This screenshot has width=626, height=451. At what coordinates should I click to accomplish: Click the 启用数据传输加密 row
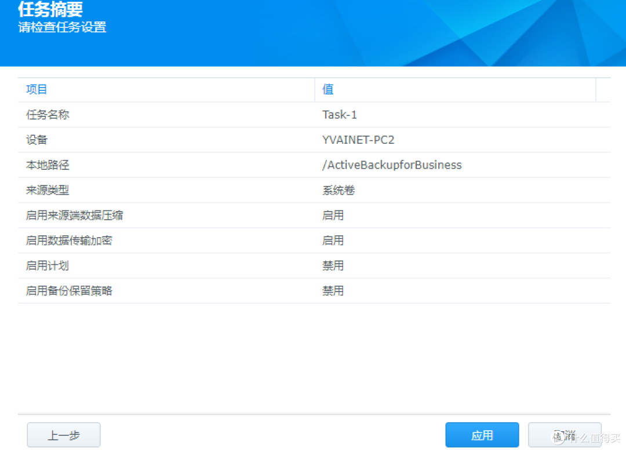click(174, 240)
